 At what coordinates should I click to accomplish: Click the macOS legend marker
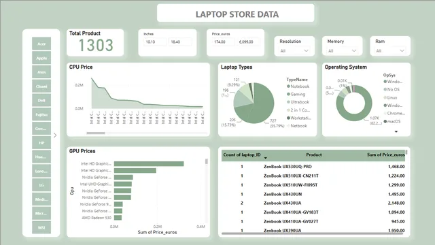point(385,121)
